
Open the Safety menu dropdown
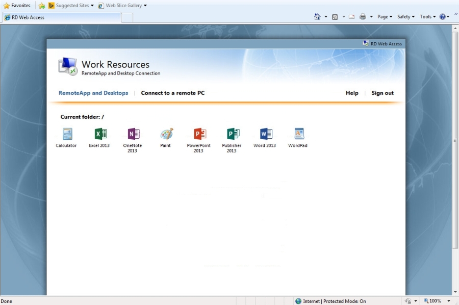coord(406,17)
